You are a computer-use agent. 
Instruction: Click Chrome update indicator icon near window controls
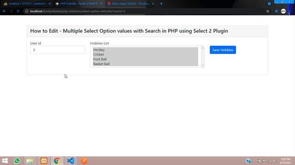[269, 4]
